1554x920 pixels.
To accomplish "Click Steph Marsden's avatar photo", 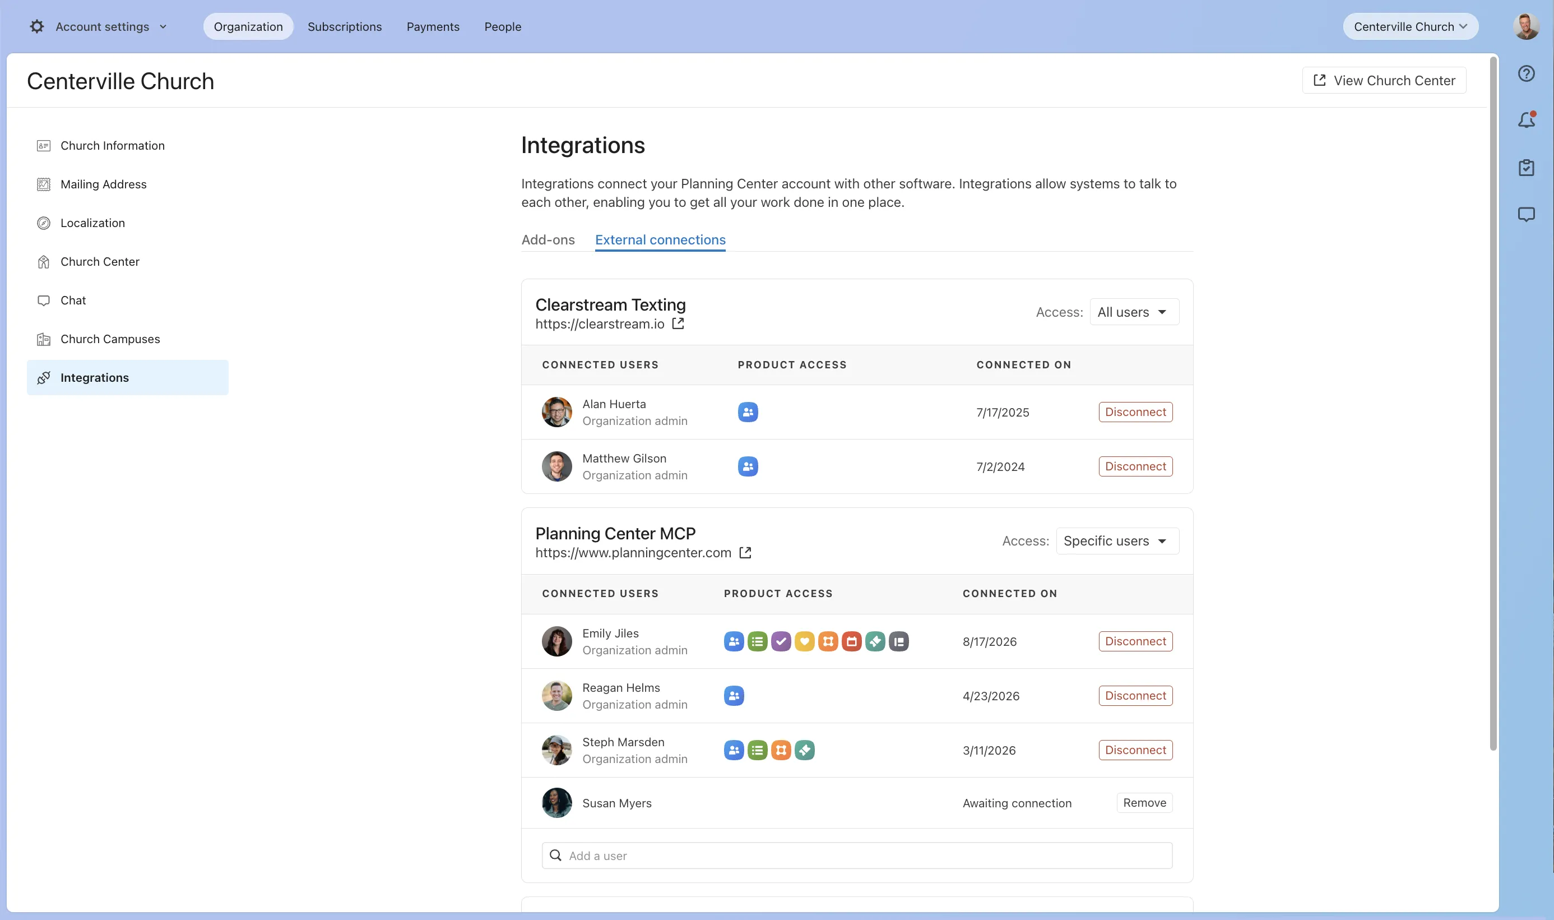I will [x=557, y=751].
